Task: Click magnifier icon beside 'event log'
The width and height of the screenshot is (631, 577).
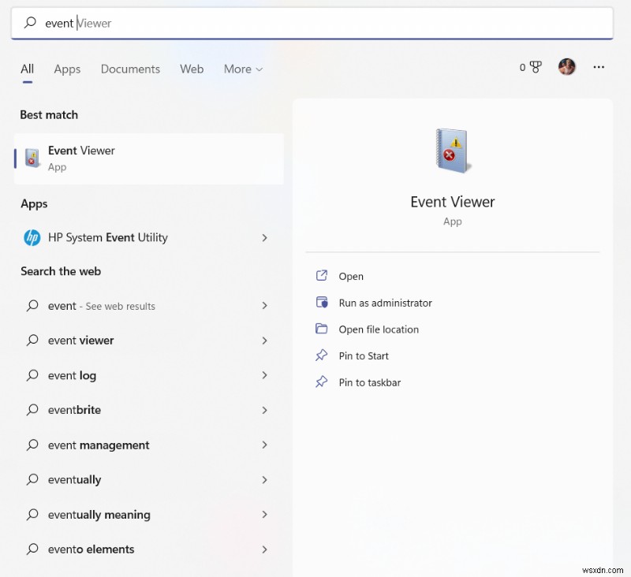Action: pyautogui.click(x=32, y=375)
